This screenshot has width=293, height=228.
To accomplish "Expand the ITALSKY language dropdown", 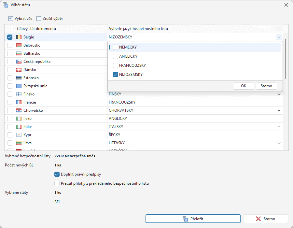I will click(279, 127).
